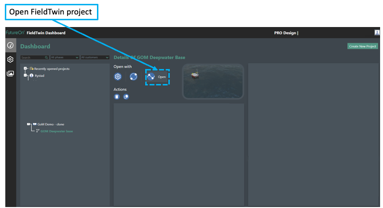Expand the Recently opened projects node
The height and width of the screenshot is (208, 383).
pos(25,69)
